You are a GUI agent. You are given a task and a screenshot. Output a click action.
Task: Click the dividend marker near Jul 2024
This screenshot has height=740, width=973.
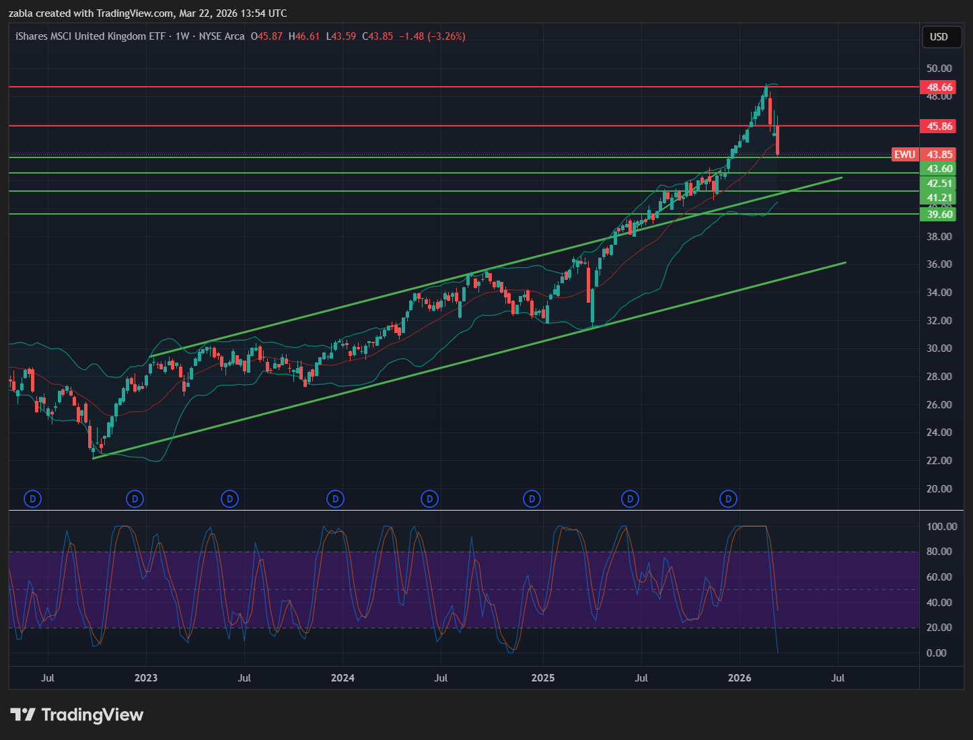429,498
